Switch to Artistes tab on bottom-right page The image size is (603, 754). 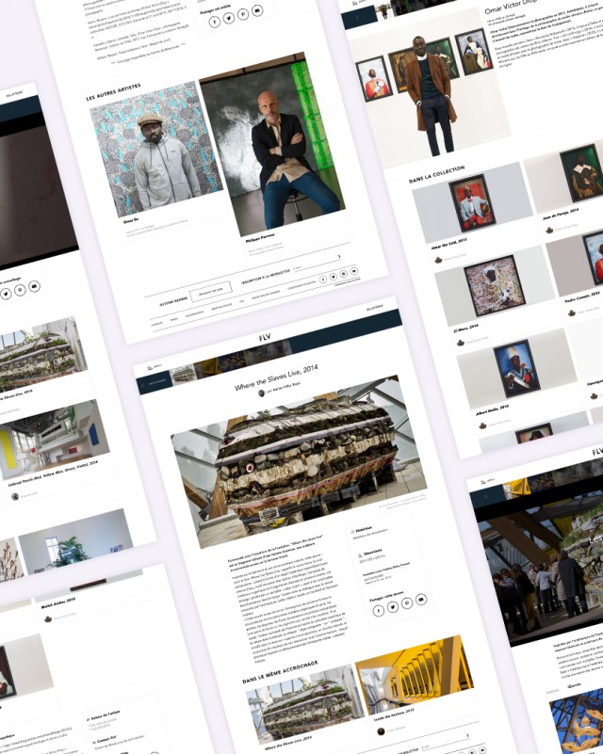(552, 691)
